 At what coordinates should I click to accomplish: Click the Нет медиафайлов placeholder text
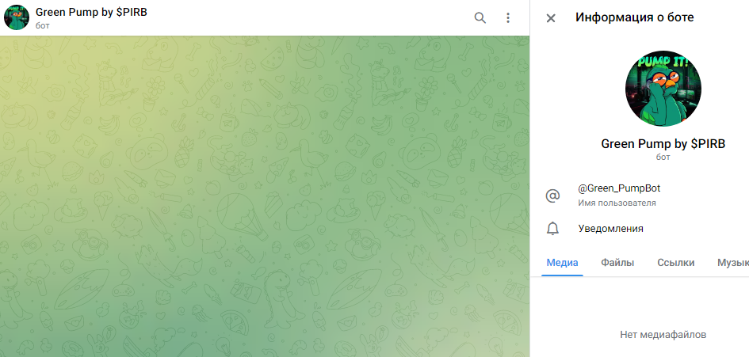[663, 335]
